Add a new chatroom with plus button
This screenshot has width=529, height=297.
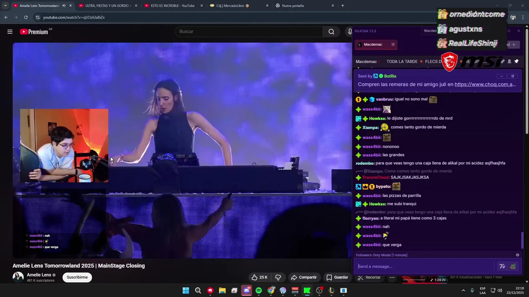pyautogui.click(x=514, y=45)
